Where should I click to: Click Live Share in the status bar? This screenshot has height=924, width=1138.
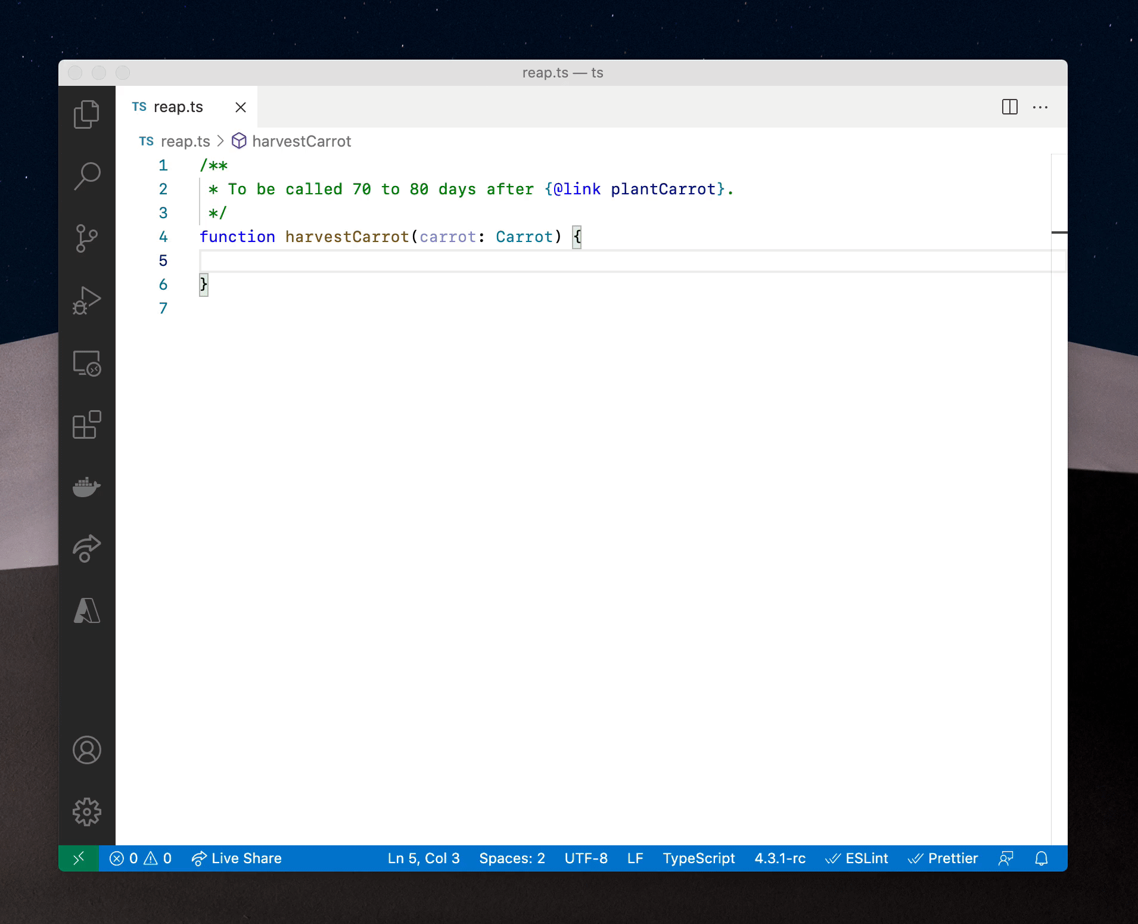coord(237,858)
